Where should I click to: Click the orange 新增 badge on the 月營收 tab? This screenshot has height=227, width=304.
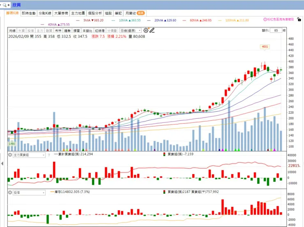[x=140, y=13]
